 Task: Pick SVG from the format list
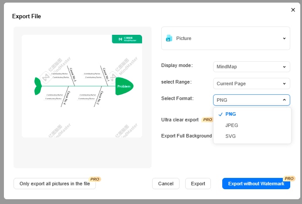pos(230,137)
